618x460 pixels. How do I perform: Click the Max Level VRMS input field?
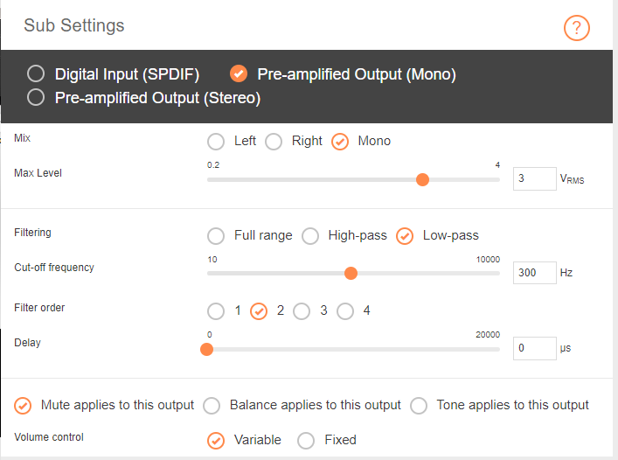[x=534, y=178]
